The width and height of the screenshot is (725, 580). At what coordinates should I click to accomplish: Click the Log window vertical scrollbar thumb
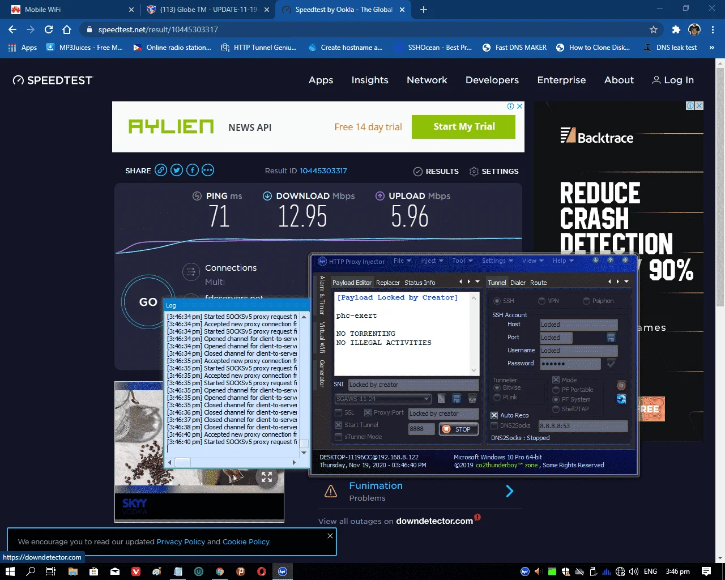coord(304,443)
